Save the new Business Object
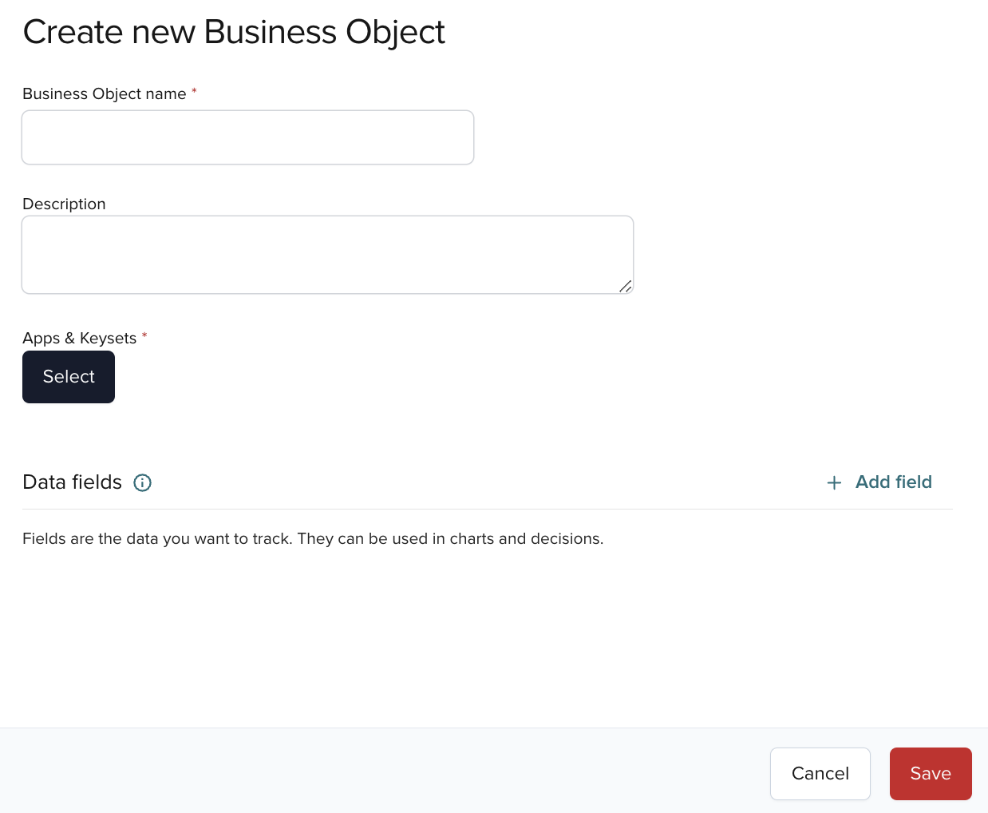Viewport: 988px width, 813px height. 931,773
